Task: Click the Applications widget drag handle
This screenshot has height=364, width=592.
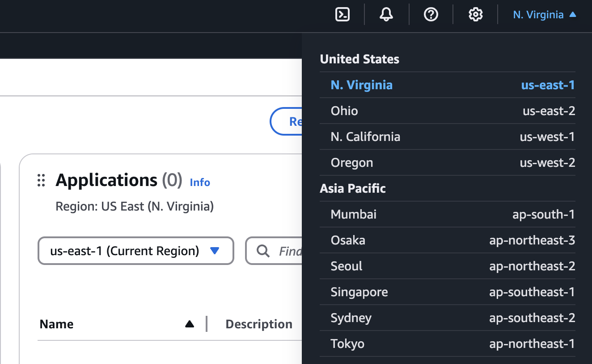Action: [41, 180]
